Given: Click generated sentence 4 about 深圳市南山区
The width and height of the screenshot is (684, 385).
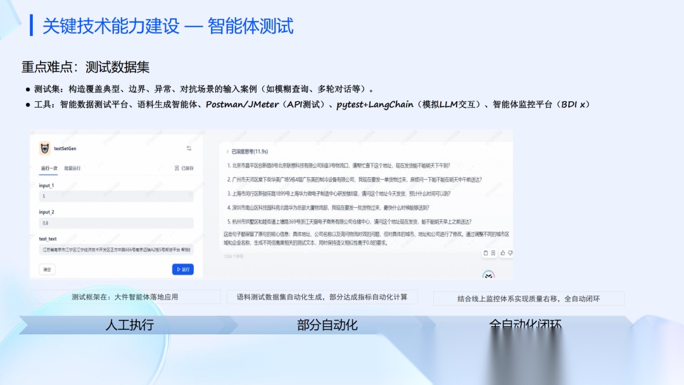Looking at the screenshot, I should pos(328,208).
